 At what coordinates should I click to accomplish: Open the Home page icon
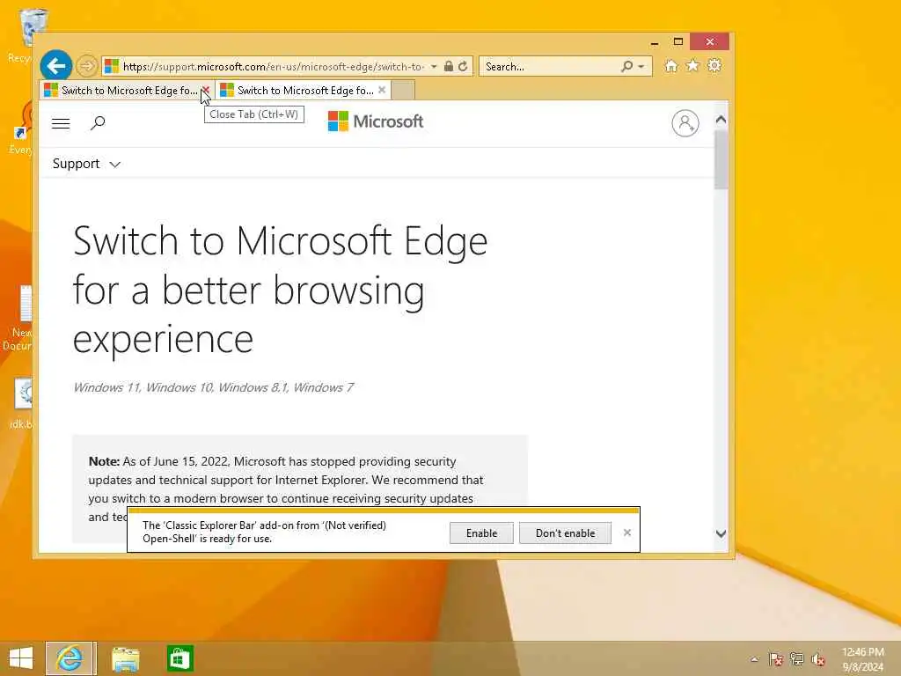coord(670,66)
